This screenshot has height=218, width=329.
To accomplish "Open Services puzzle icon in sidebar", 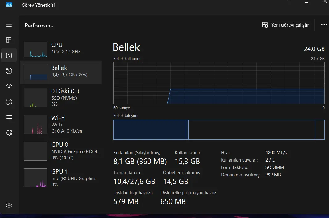I will (x=9, y=133).
